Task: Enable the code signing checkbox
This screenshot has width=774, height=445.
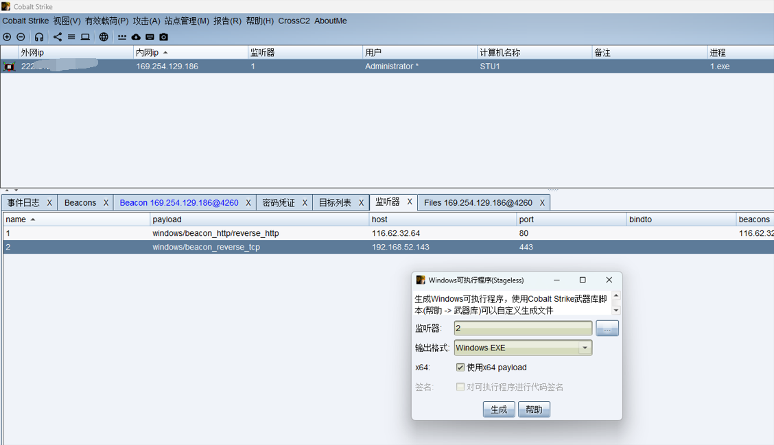Action: [x=461, y=387]
